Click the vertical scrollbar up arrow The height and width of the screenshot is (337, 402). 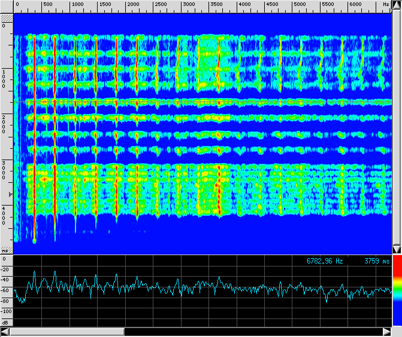[396, 5]
